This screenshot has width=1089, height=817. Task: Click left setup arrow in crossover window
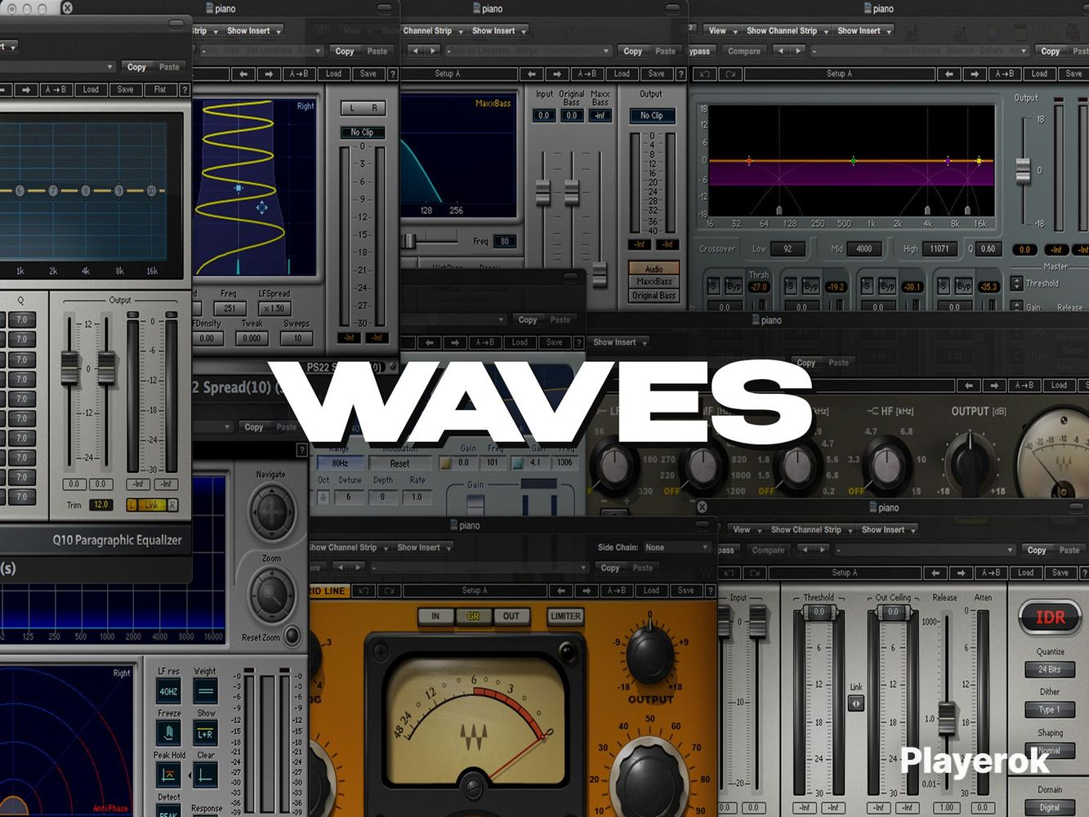[x=949, y=74]
